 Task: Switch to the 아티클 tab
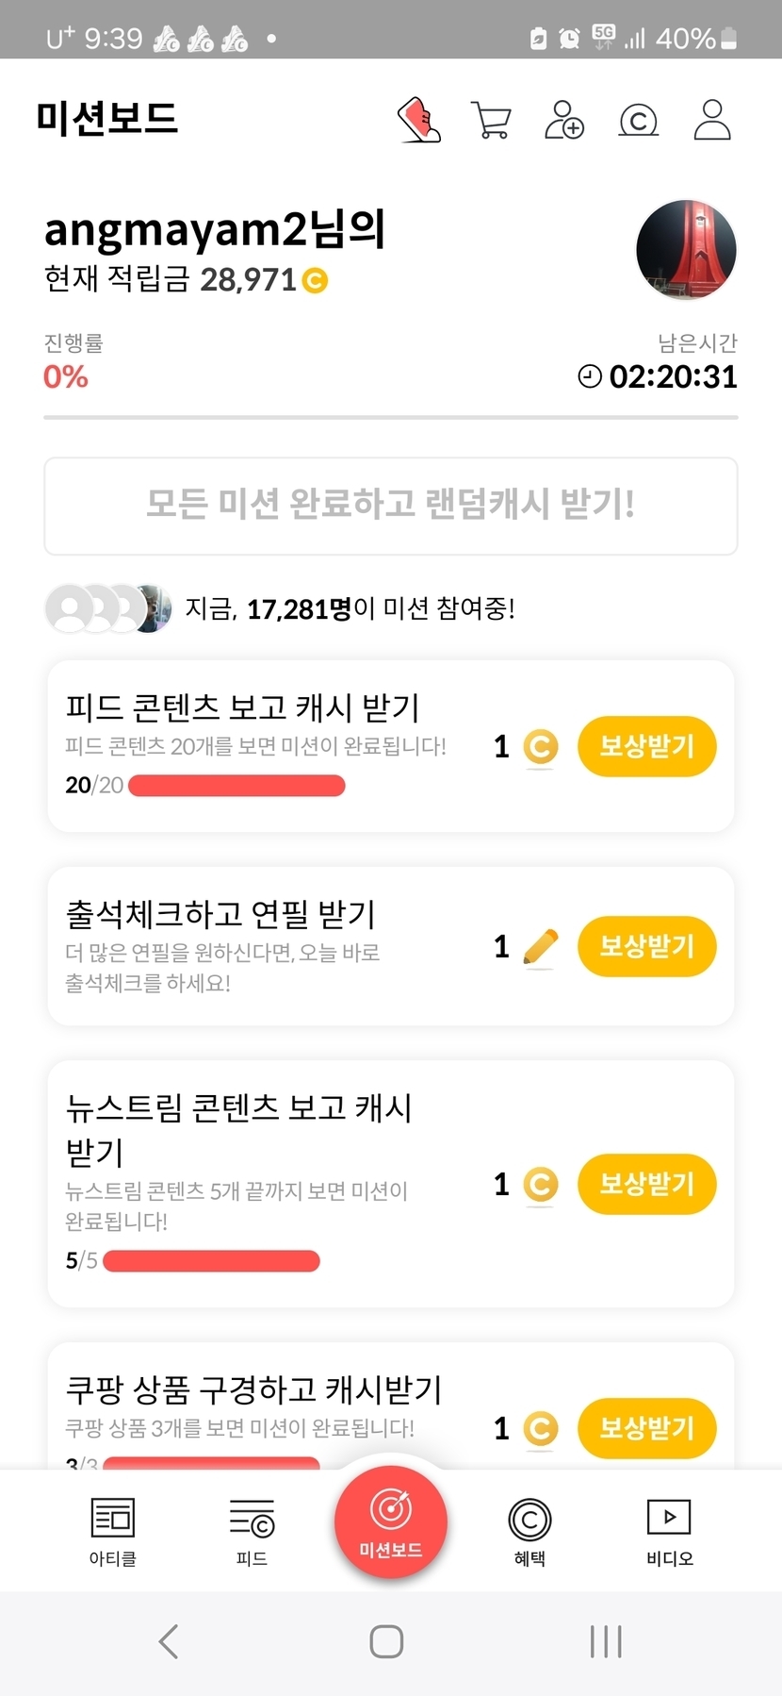113,1532
